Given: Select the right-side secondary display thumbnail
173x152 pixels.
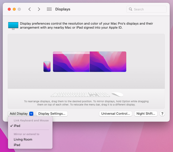Looking at the screenshot, I should point(108,62).
